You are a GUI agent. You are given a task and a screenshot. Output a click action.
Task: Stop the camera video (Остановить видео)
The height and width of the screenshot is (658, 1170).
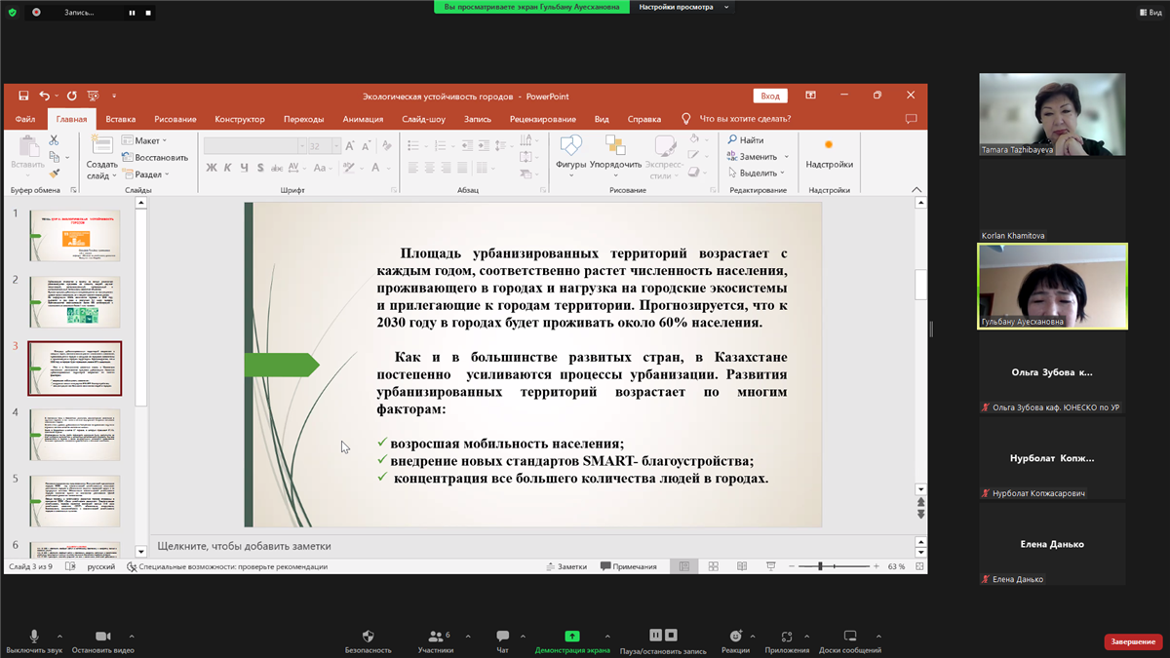coord(102,641)
